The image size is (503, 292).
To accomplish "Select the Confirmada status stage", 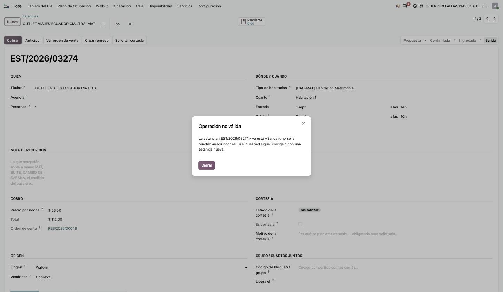I will pyautogui.click(x=440, y=40).
